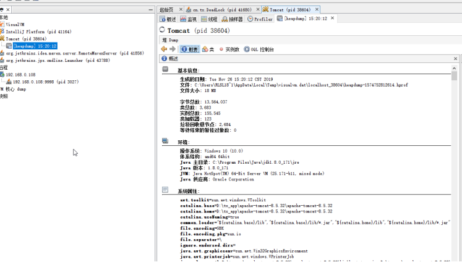Collapse the environment section icon
The height and width of the screenshot is (262, 462).
pyautogui.click(x=165, y=141)
